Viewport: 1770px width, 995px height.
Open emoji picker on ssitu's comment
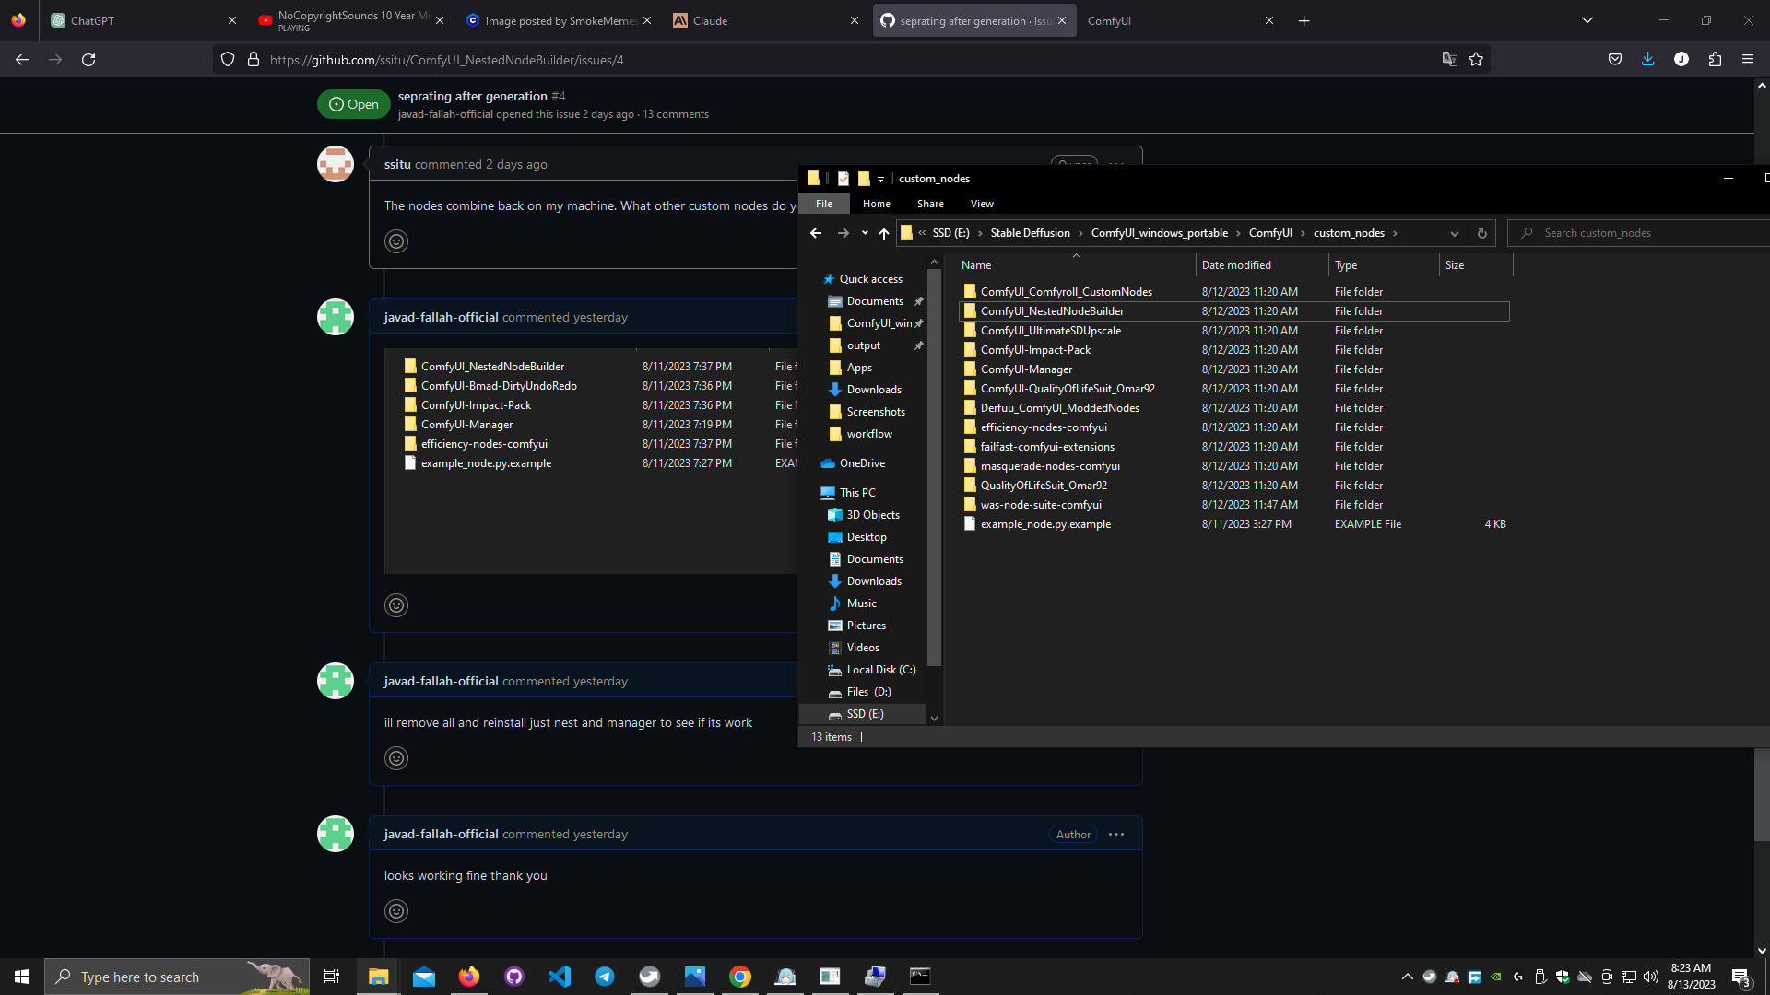(396, 241)
